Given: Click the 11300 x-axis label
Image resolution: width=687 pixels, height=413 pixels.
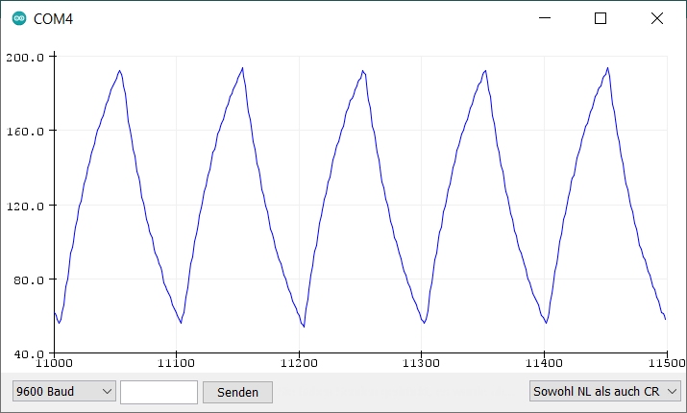Looking at the screenshot, I should pyautogui.click(x=421, y=365).
